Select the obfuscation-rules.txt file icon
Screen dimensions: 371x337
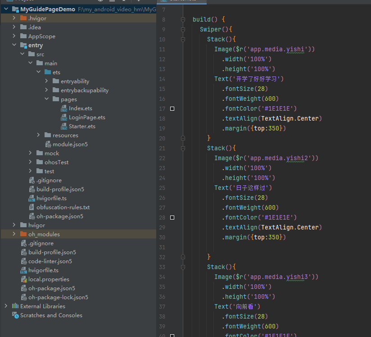32,207
